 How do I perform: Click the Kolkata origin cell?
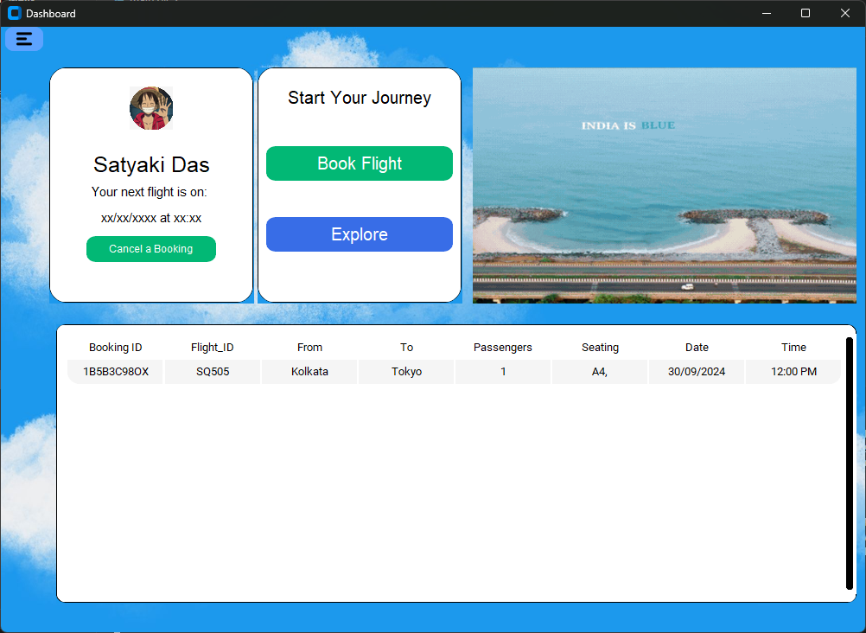309,372
